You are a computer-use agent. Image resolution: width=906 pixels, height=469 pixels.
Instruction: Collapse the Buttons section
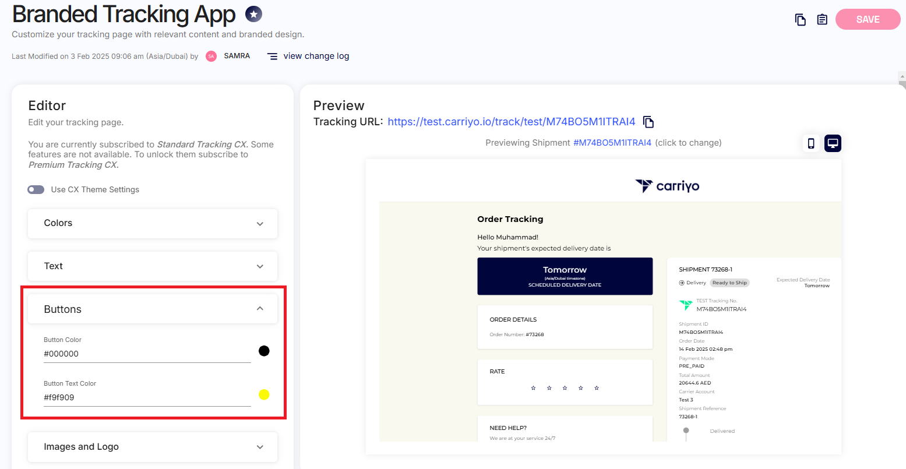pos(153,309)
